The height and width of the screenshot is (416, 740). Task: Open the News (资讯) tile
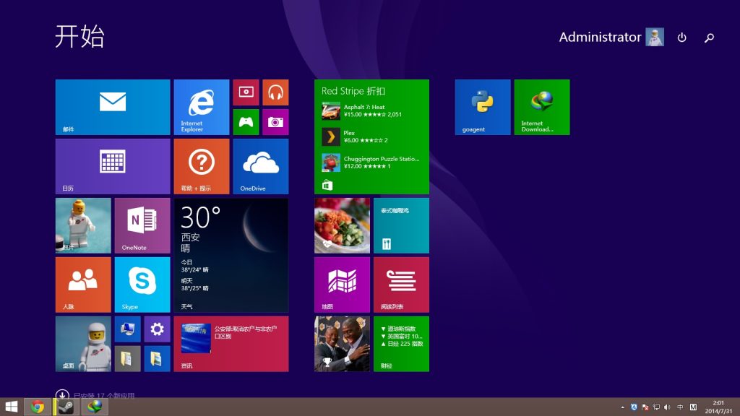click(231, 344)
